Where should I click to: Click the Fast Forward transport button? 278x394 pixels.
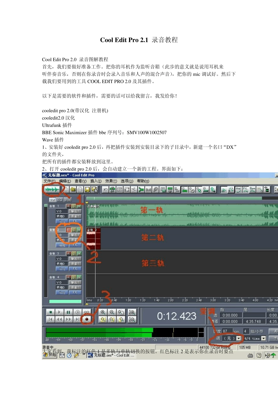68,319
